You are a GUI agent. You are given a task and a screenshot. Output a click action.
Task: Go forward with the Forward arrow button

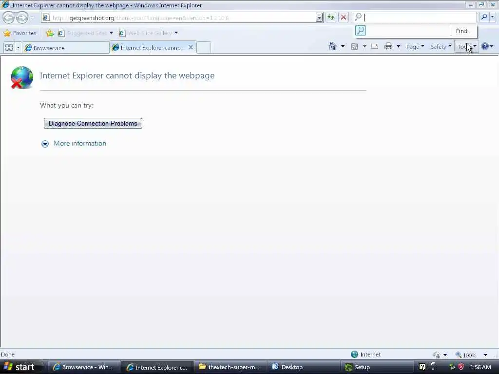point(21,18)
